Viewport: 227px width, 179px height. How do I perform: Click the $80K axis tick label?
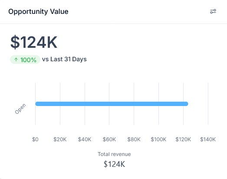[134, 139]
